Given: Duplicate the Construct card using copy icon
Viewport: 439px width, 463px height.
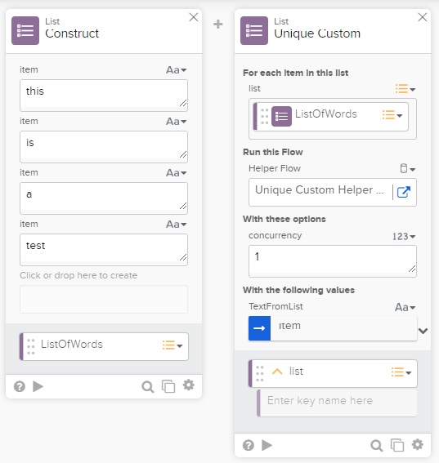Looking at the screenshot, I should (x=168, y=386).
